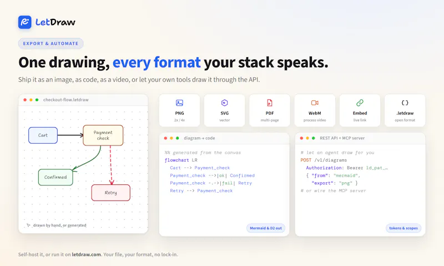This screenshot has height=266, width=444.
Task: Click the "# let an agent draw for you" comment
Action: click(x=337, y=152)
